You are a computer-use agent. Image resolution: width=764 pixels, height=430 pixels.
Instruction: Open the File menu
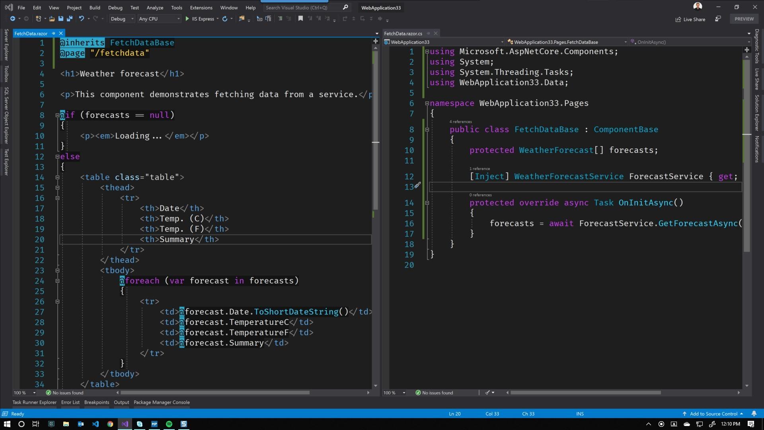(21, 8)
